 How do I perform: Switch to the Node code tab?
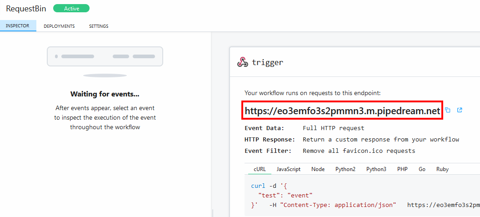(318, 169)
